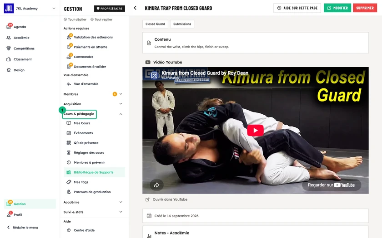Click the Vidéo YouTube section icon

click(148, 62)
